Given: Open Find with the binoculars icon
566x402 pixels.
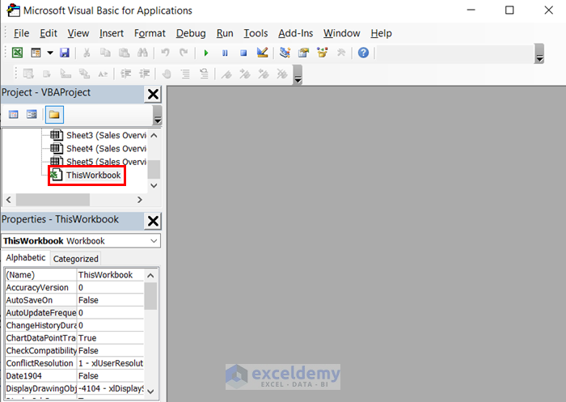Looking at the screenshot, I should pyautogui.click(x=142, y=53).
